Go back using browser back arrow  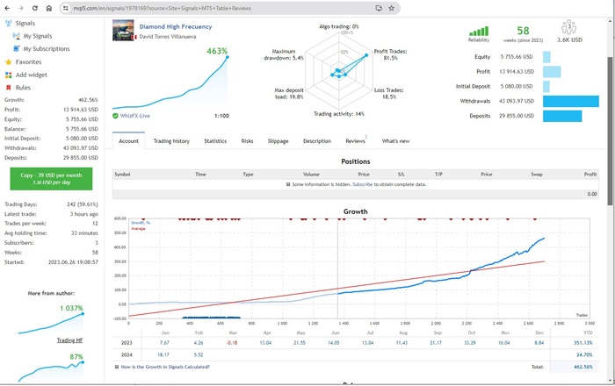point(7,8)
